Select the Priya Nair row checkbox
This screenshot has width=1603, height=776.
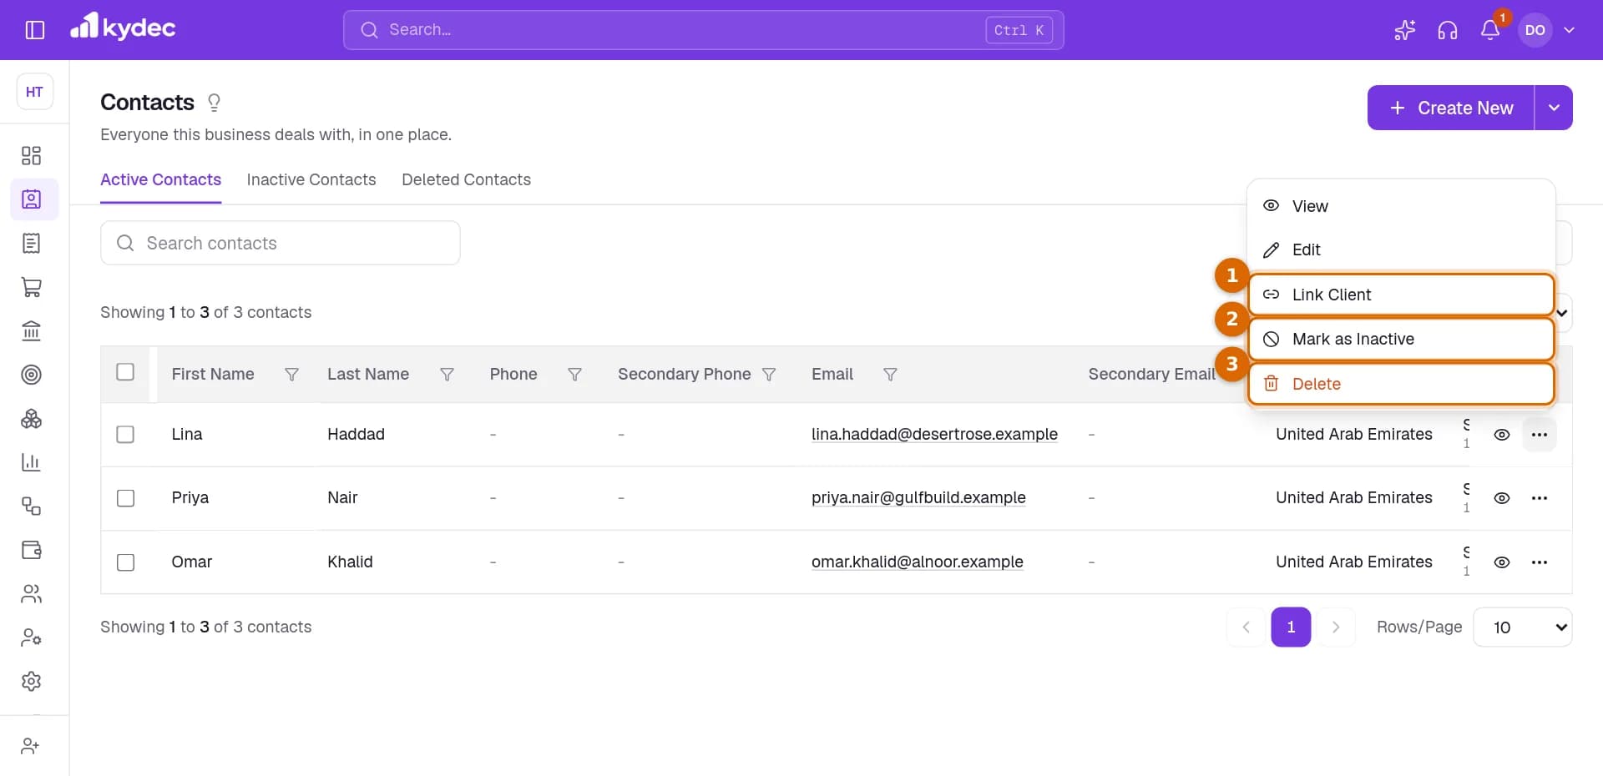(x=125, y=498)
